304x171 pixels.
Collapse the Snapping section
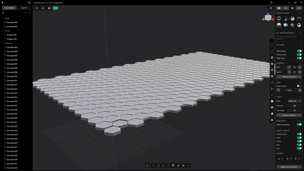(300, 121)
